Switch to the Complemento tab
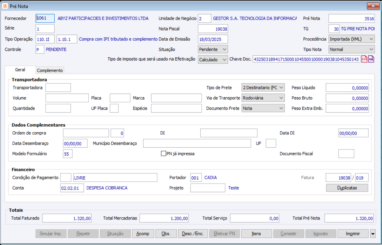Image resolution: width=382 pixels, height=245 pixels. tap(50, 70)
